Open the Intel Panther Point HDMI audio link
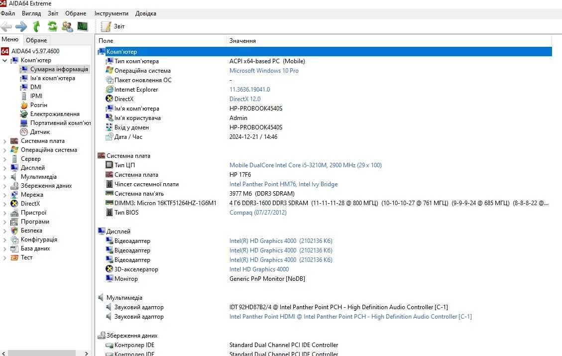 350,317
